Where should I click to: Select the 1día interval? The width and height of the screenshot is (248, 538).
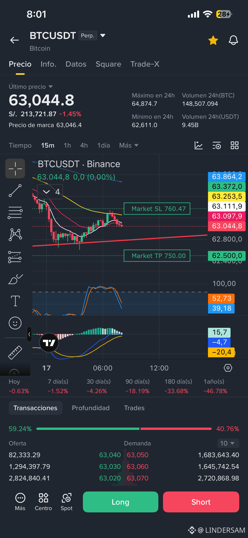click(103, 145)
